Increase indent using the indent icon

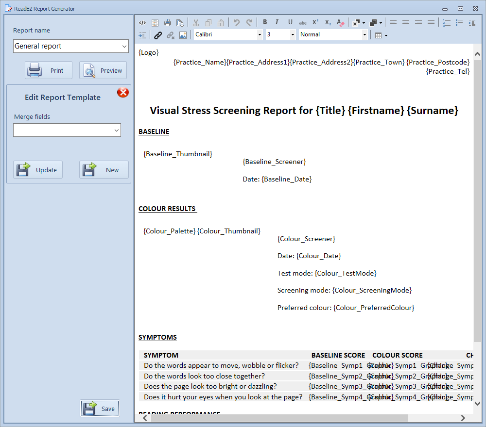(142, 35)
